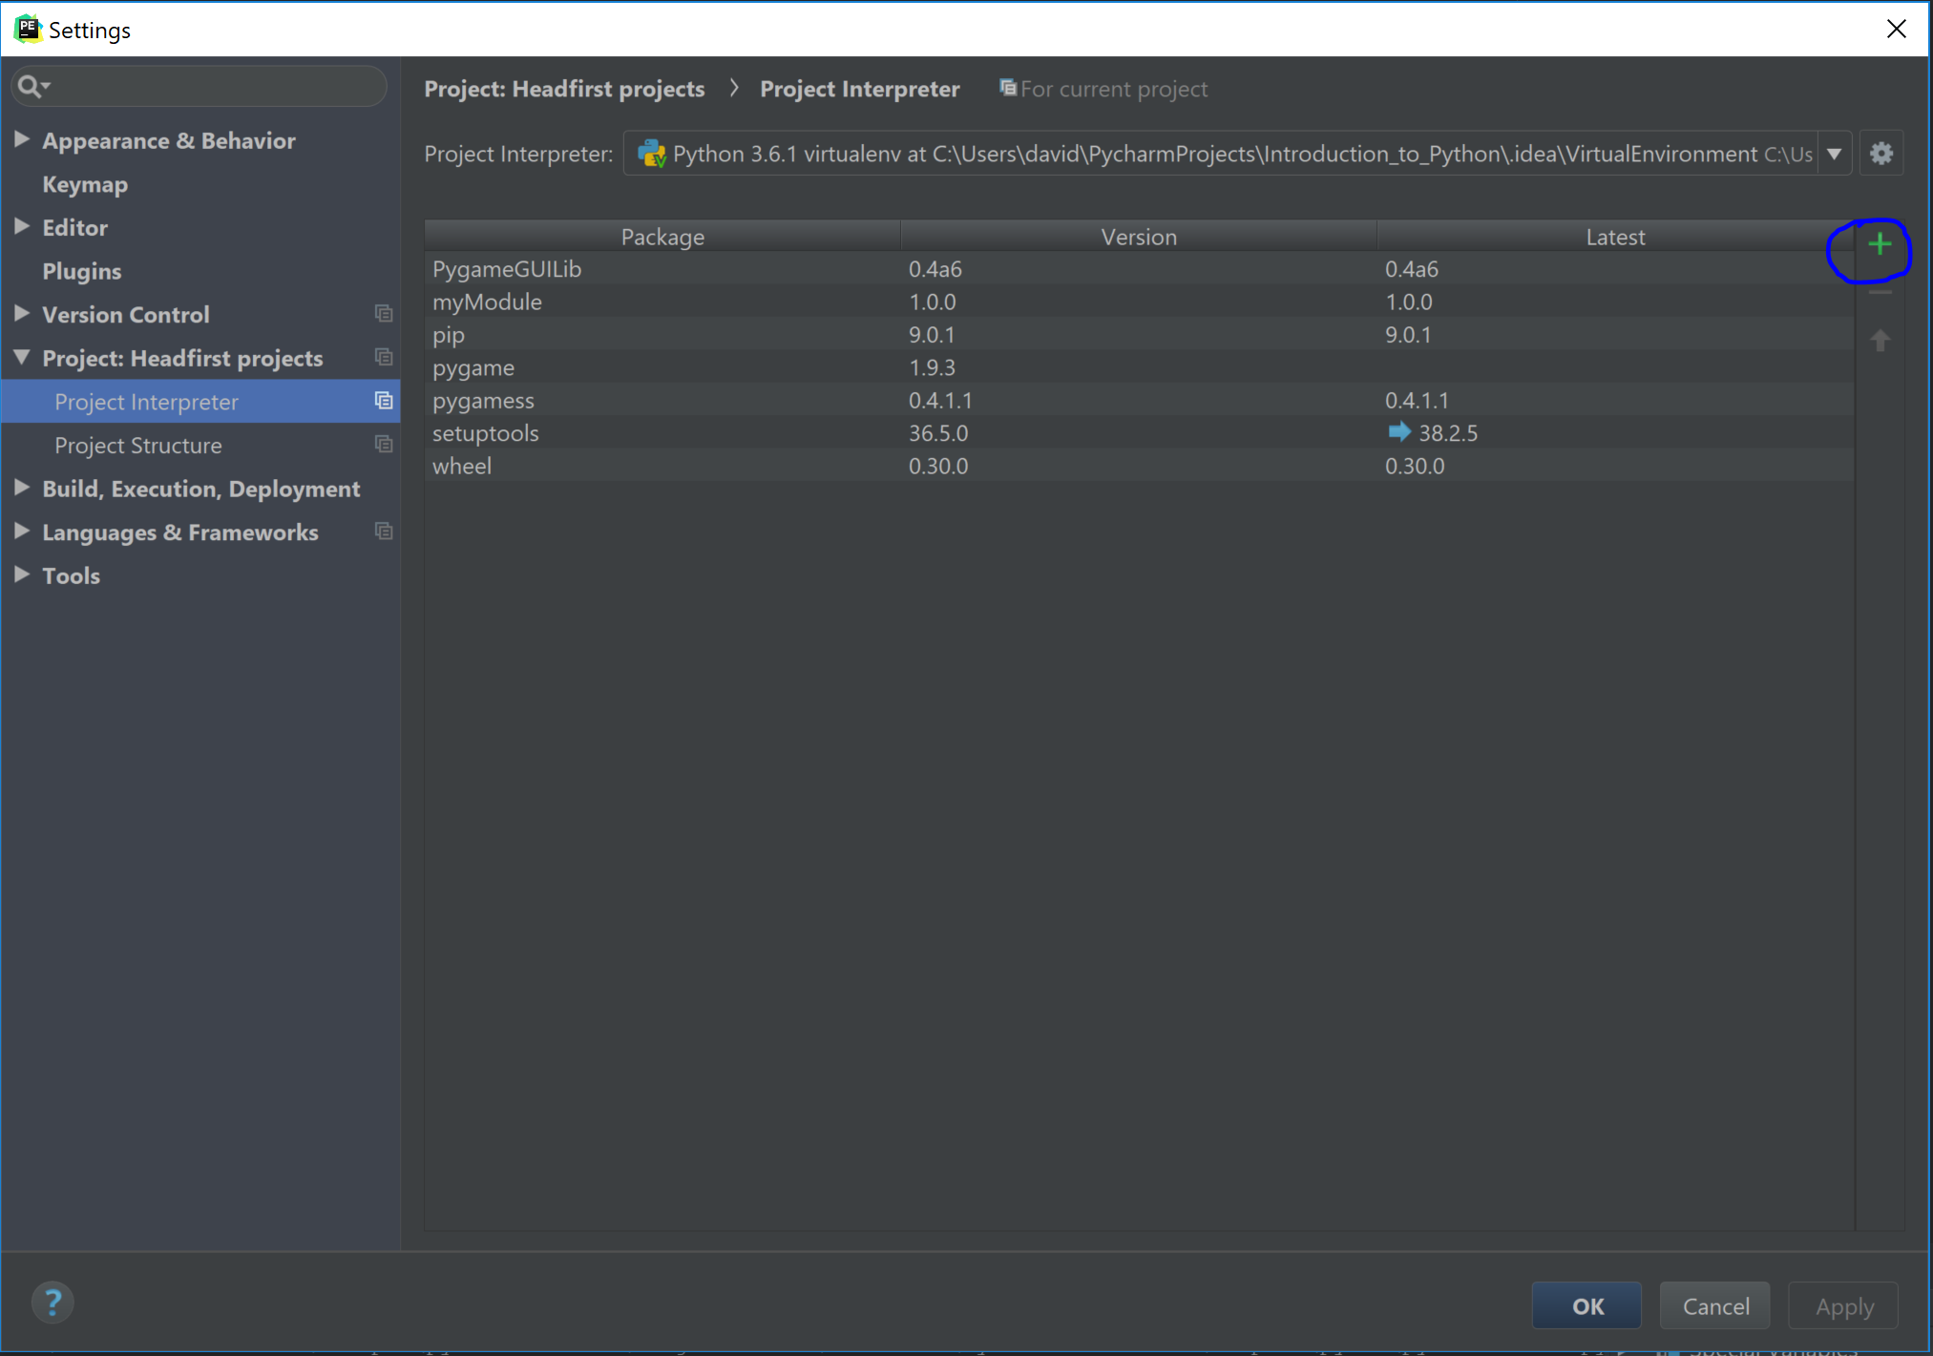Expand the Version Control section arrow
The height and width of the screenshot is (1356, 1933).
pos(22,313)
